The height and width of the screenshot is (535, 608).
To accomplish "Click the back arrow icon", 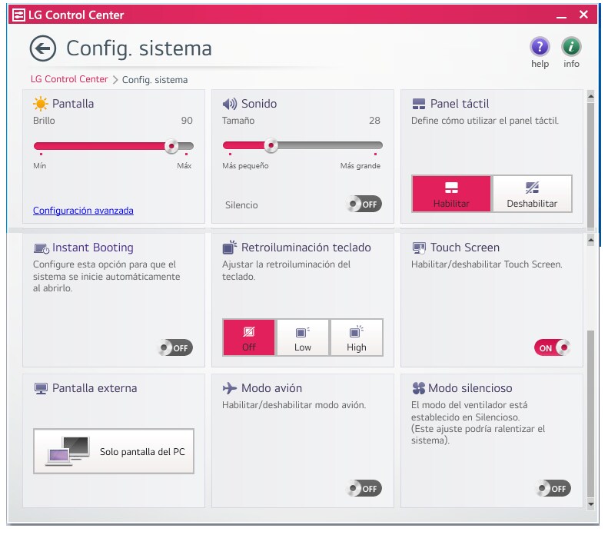I will coord(42,48).
